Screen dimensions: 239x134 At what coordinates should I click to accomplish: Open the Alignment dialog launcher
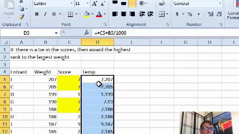167,24
